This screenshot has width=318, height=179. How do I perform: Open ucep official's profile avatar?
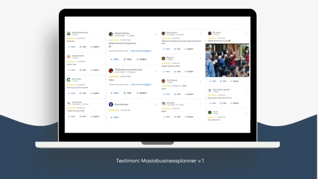pos(69,103)
